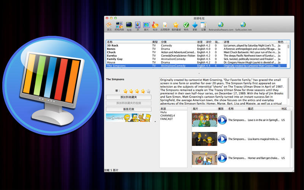304x190 pixels.
Task: Select the Bones row
Action: pos(196,49)
